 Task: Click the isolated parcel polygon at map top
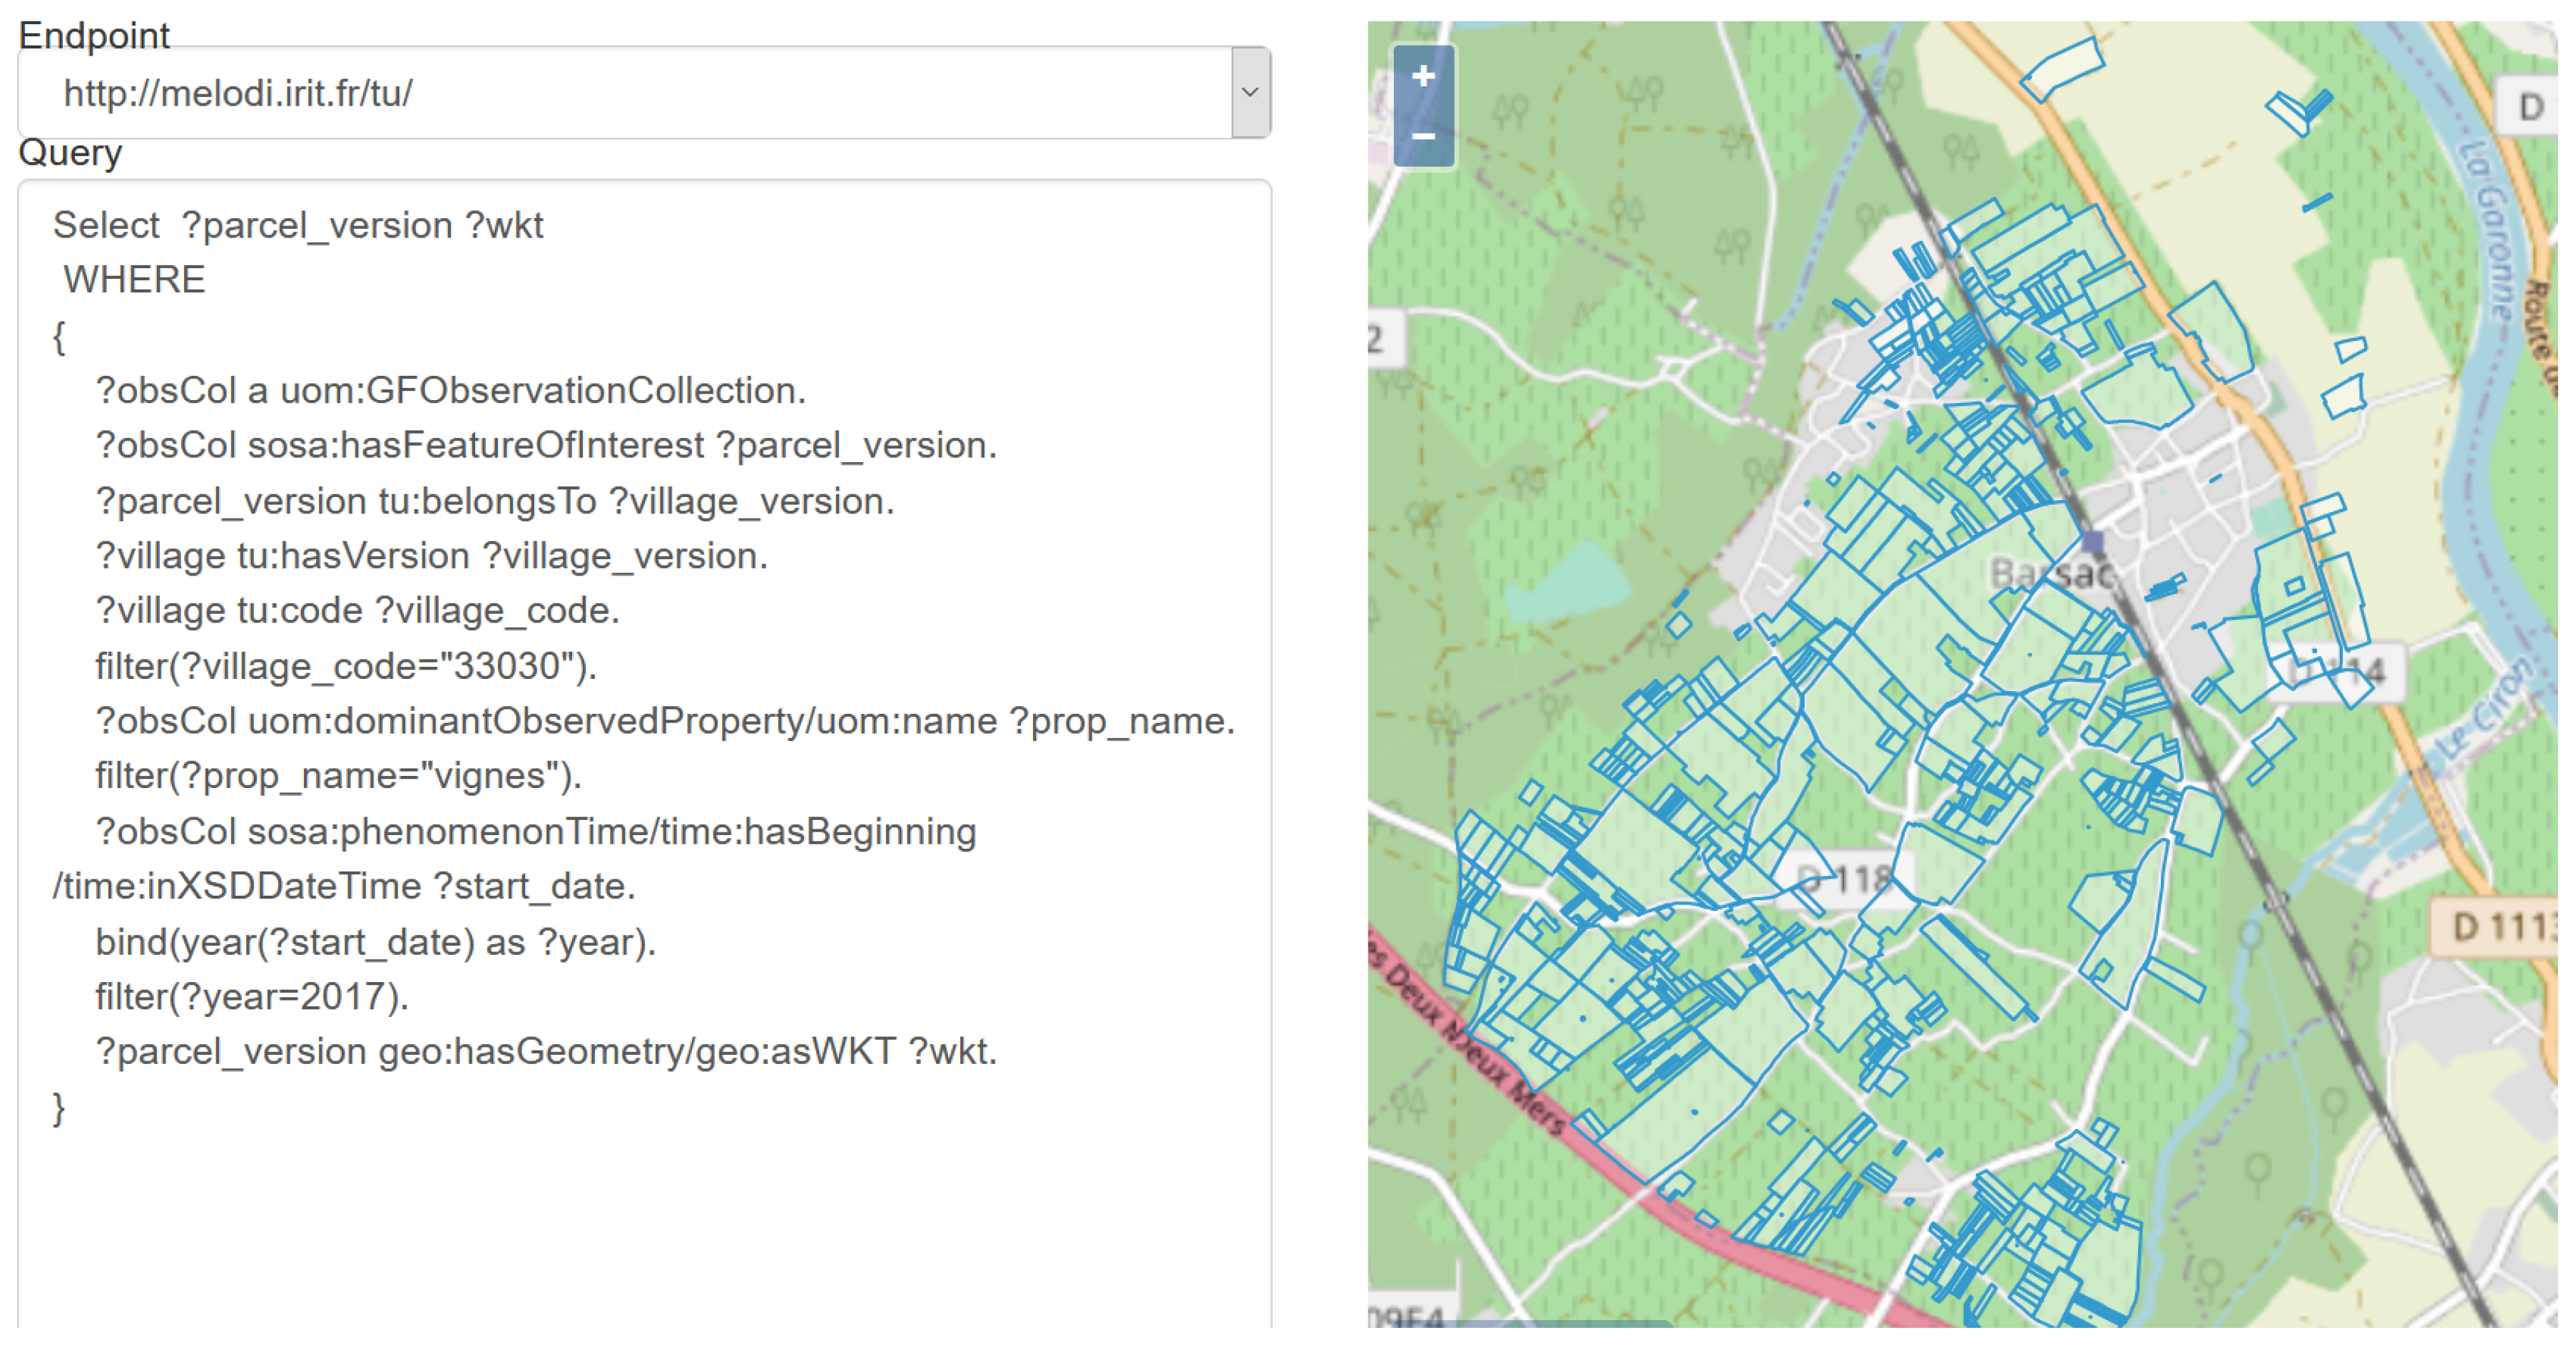pyautogui.click(x=2063, y=68)
